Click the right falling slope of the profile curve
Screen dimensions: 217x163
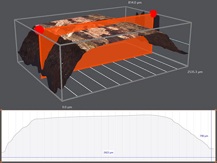tap(191, 133)
